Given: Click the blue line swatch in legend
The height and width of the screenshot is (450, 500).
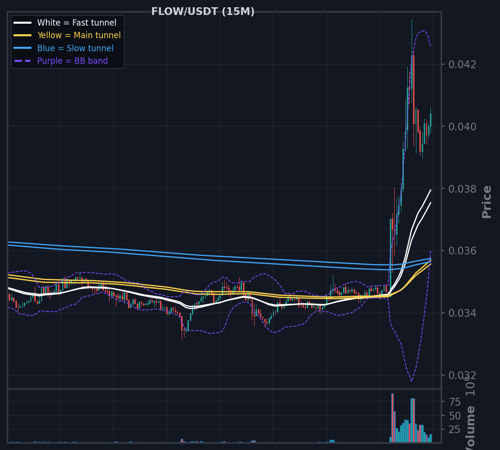Looking at the screenshot, I should pyautogui.click(x=22, y=48).
